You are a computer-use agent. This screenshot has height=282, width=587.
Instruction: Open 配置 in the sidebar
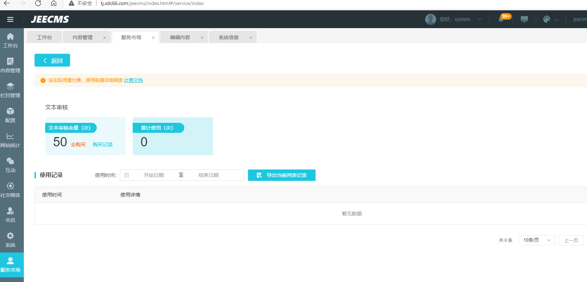10,115
